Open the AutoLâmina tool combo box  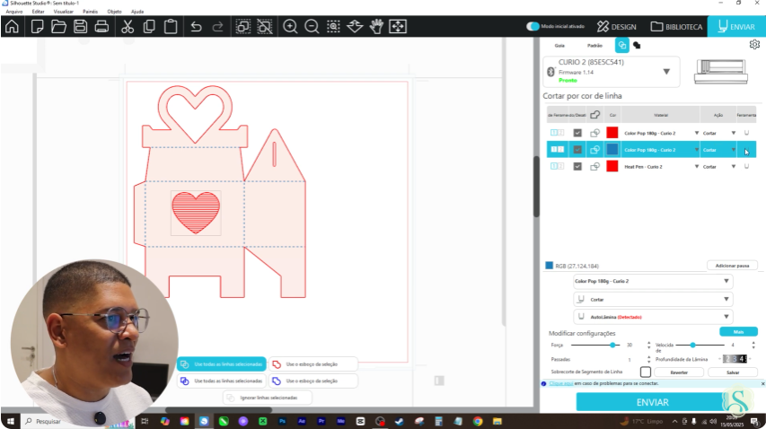click(x=653, y=317)
